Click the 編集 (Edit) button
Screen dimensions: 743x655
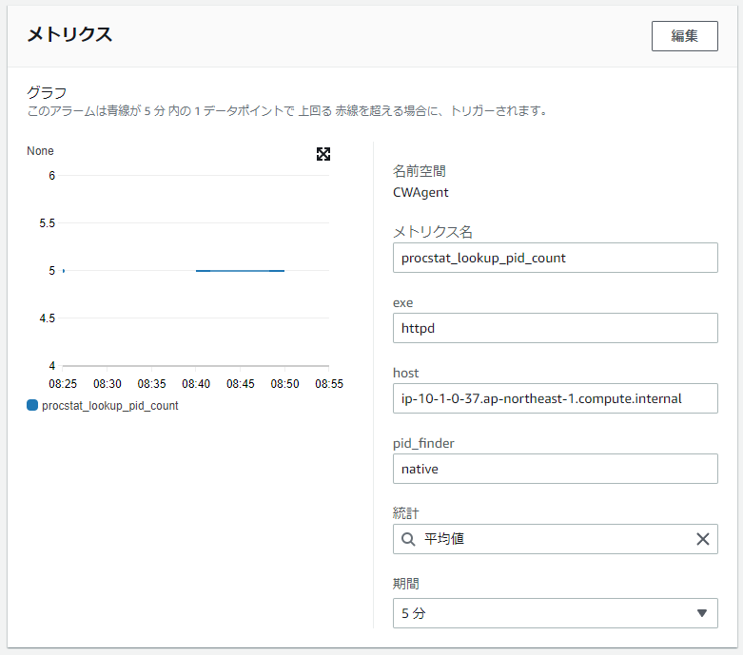tap(684, 36)
